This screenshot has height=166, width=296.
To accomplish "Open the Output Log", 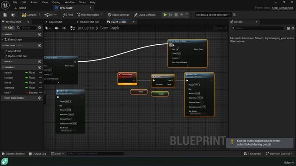I will [x=37, y=154].
